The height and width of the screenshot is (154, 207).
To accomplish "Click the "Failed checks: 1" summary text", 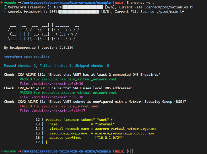I will (53, 66).
